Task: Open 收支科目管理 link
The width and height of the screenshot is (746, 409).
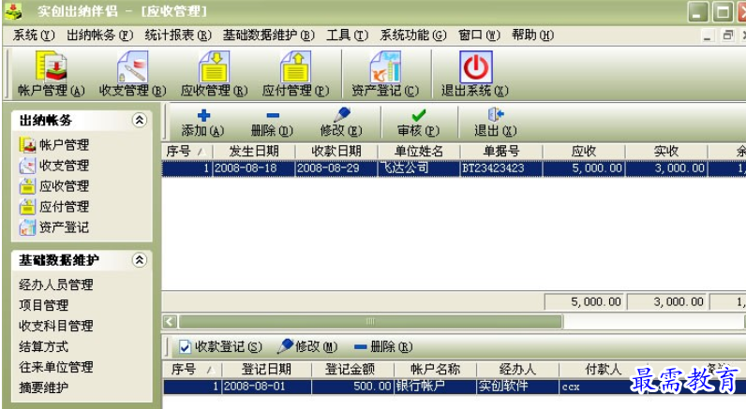Action: click(56, 326)
